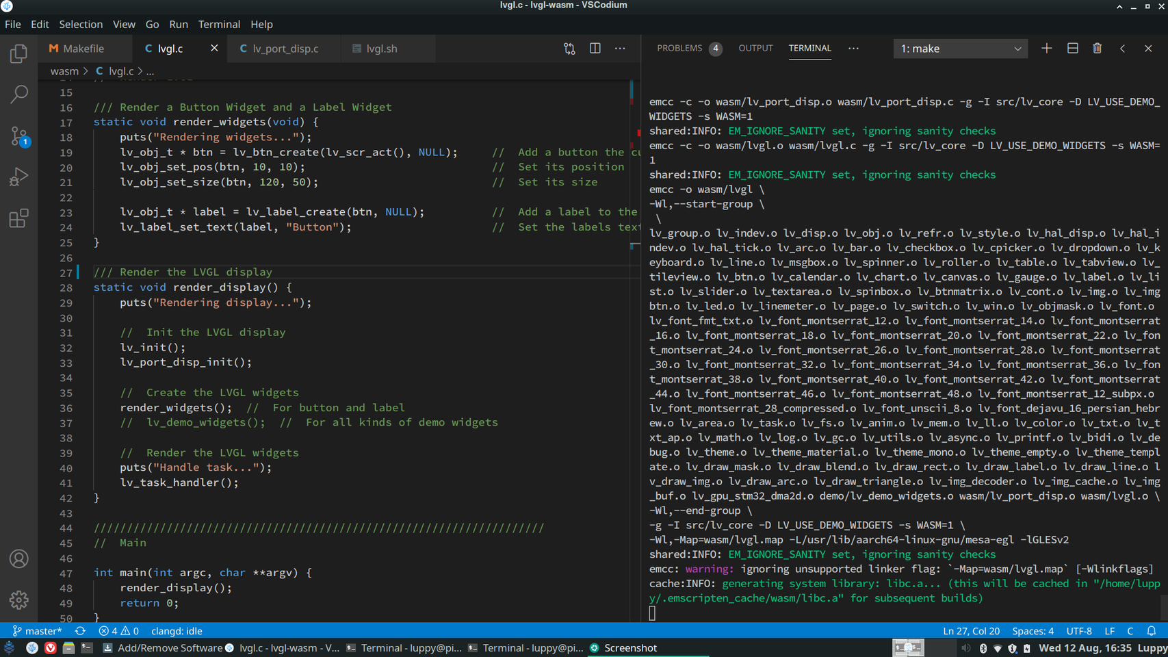Open the Search view in activity bar
This screenshot has height=657, width=1168.
click(18, 94)
